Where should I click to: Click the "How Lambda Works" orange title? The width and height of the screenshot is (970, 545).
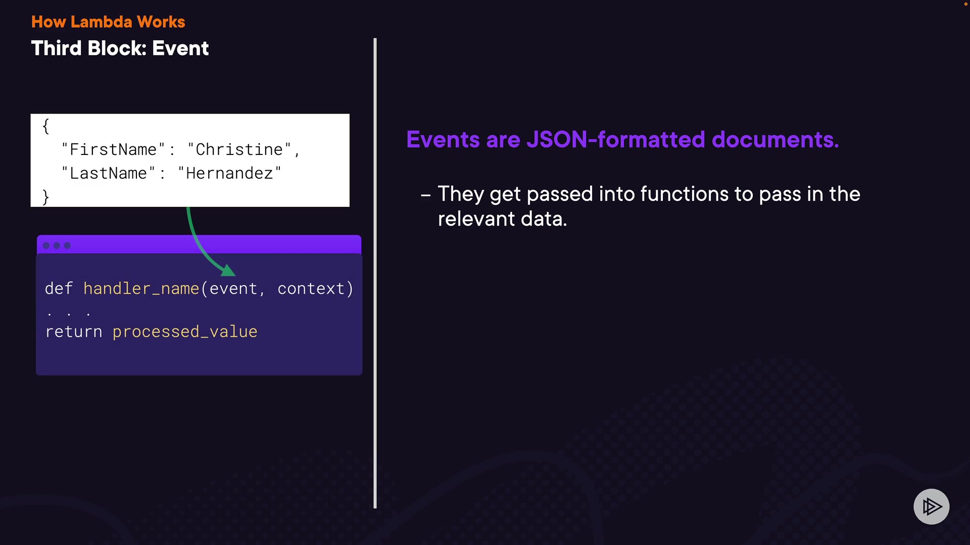point(108,22)
